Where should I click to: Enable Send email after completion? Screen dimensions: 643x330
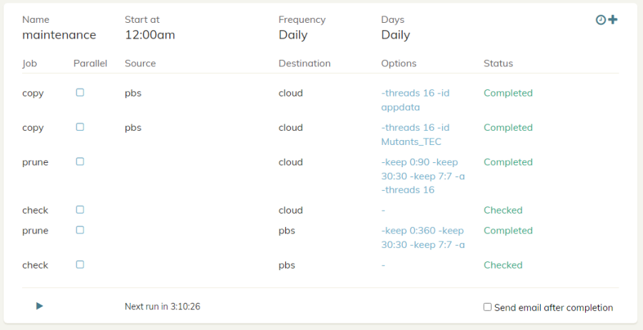point(487,307)
